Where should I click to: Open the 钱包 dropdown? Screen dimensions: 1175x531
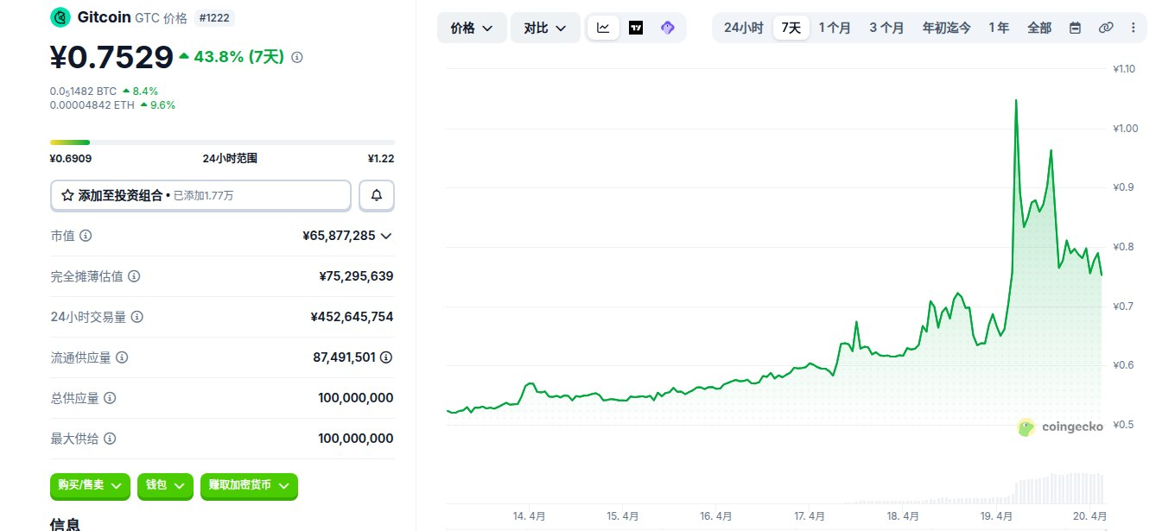click(165, 486)
